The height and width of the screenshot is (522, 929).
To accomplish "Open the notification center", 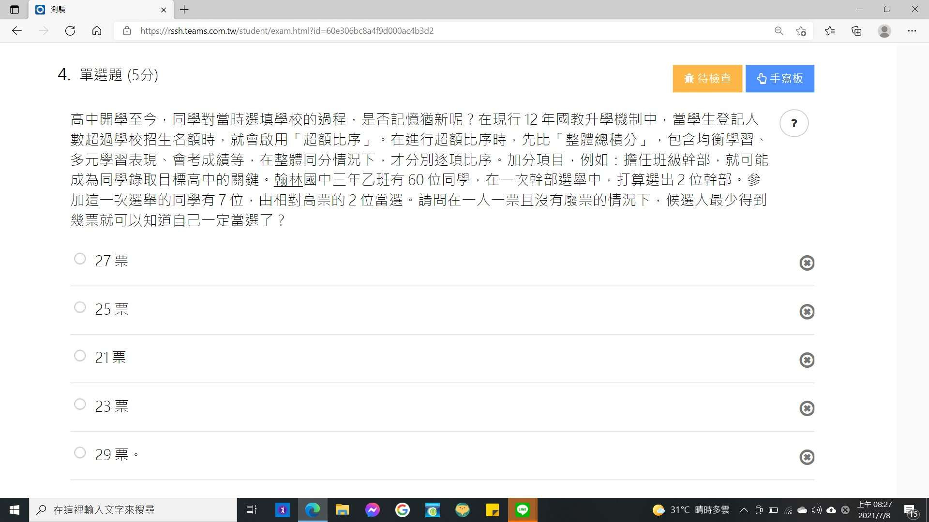I will [x=911, y=510].
